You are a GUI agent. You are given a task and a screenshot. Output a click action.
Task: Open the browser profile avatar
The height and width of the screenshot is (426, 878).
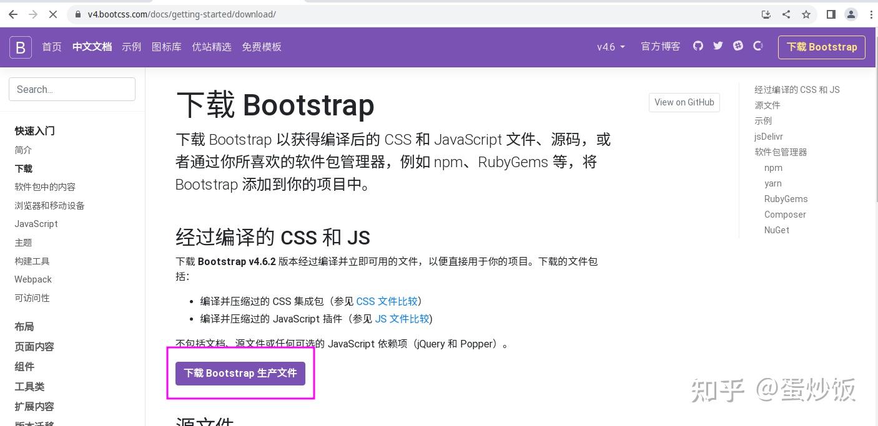851,14
